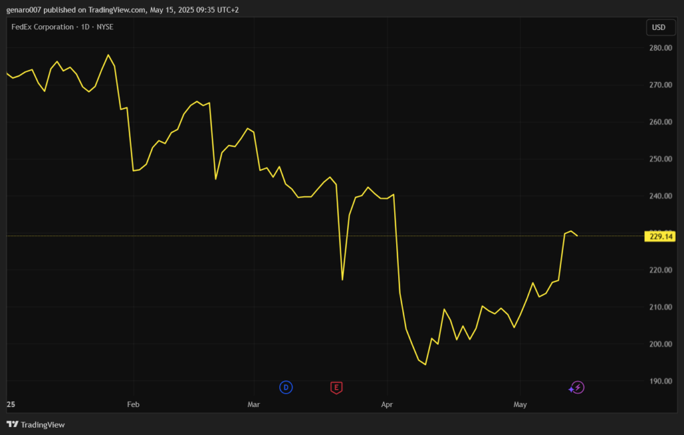Click the TradingView logo at bottom left
The height and width of the screenshot is (435, 684).
(35, 424)
